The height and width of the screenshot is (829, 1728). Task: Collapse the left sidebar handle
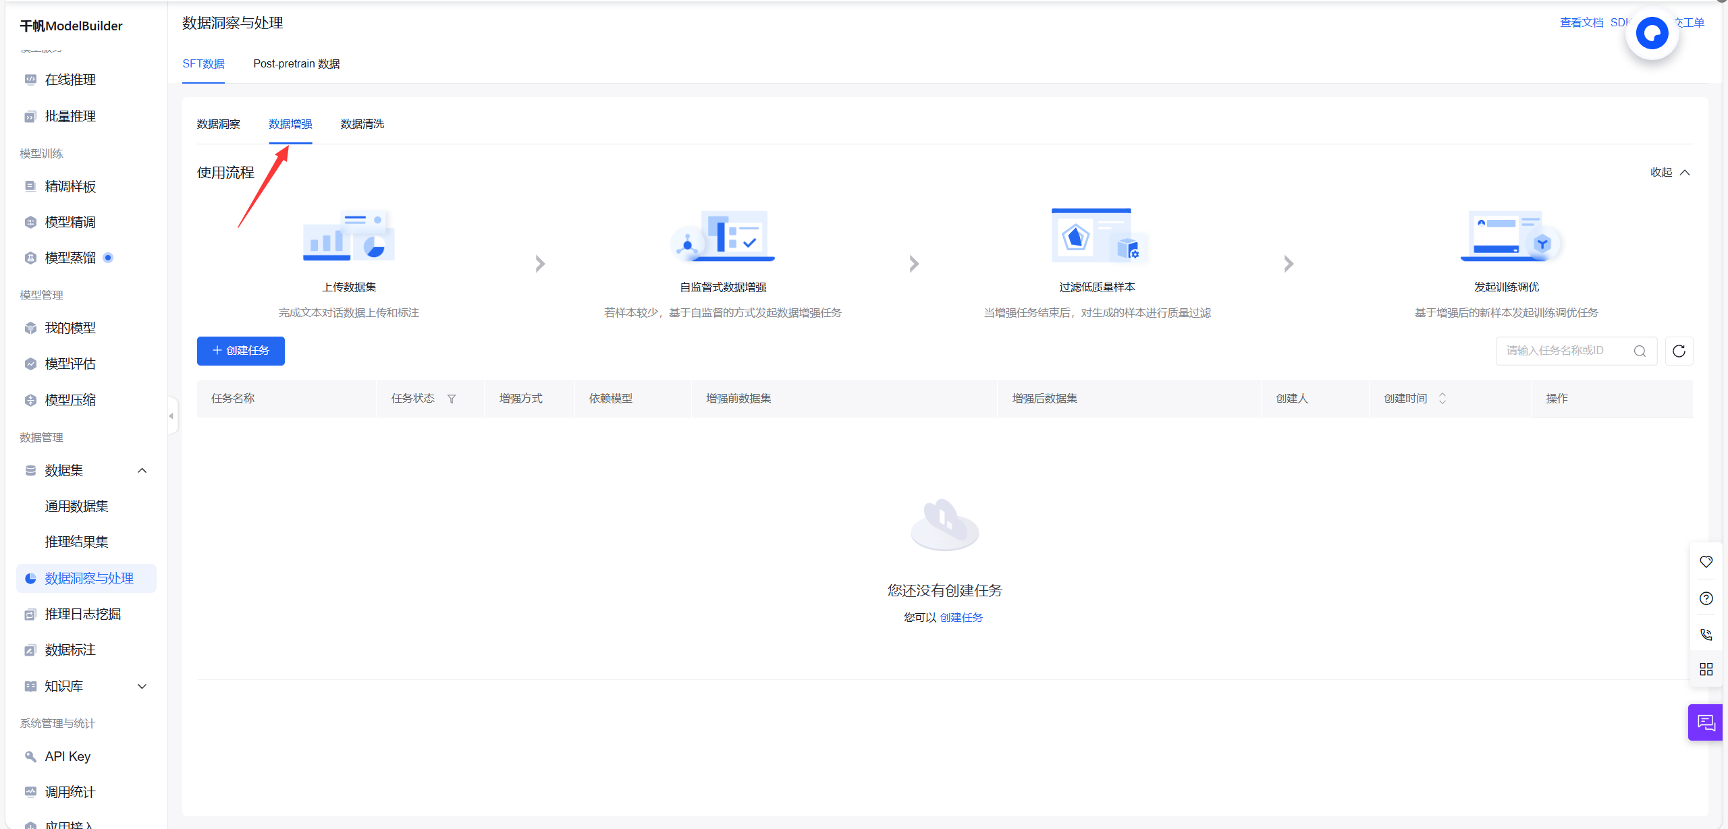(x=171, y=416)
